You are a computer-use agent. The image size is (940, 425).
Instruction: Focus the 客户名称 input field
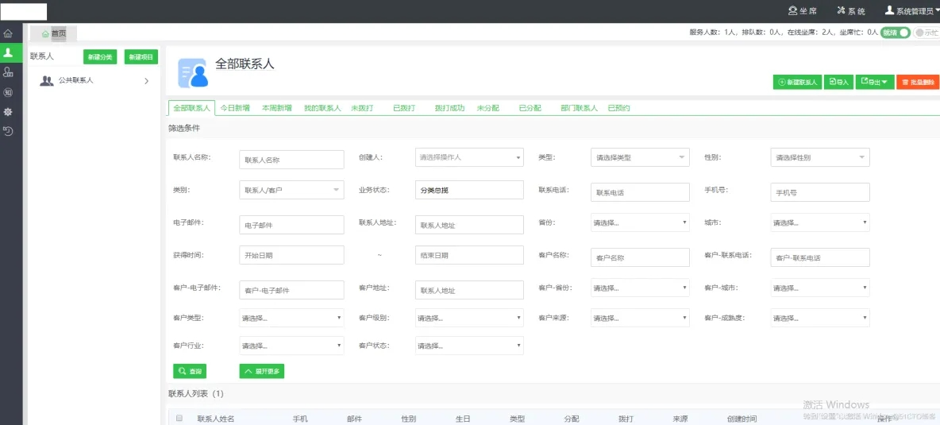point(640,257)
